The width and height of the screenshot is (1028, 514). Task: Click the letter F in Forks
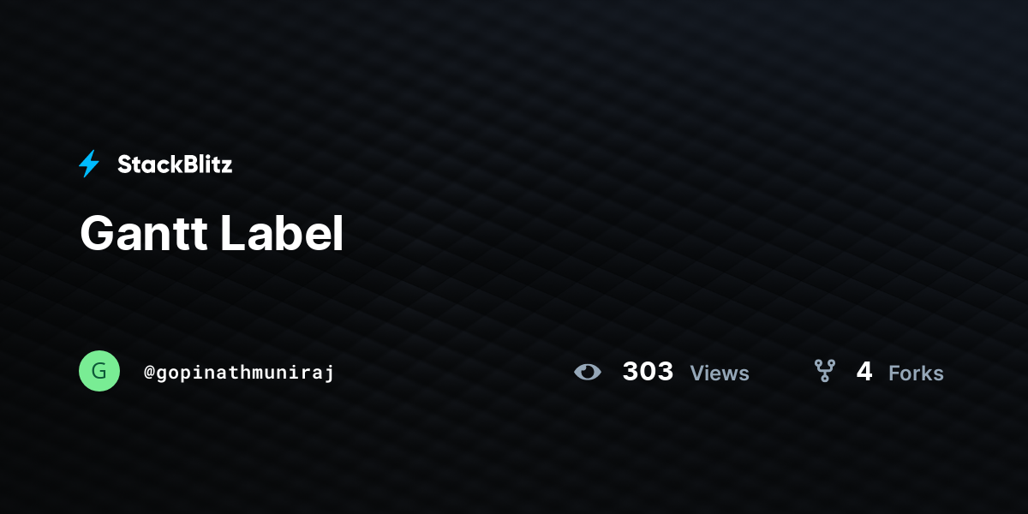click(894, 374)
